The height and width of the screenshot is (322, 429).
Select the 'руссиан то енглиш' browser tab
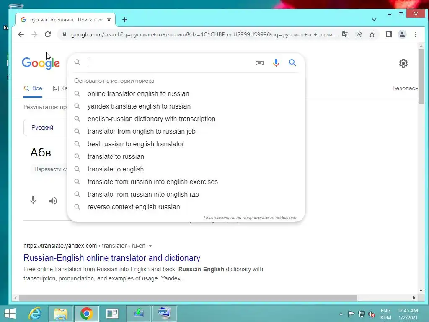[x=66, y=20]
